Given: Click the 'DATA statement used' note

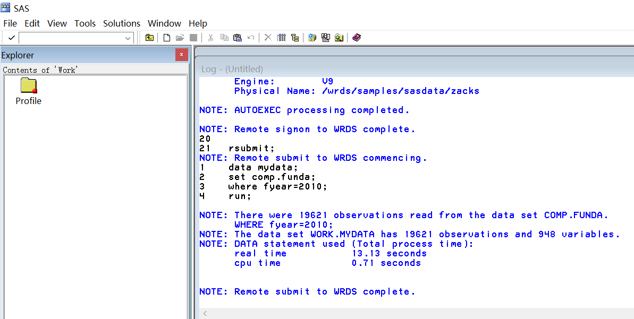Looking at the screenshot, I should point(336,244).
